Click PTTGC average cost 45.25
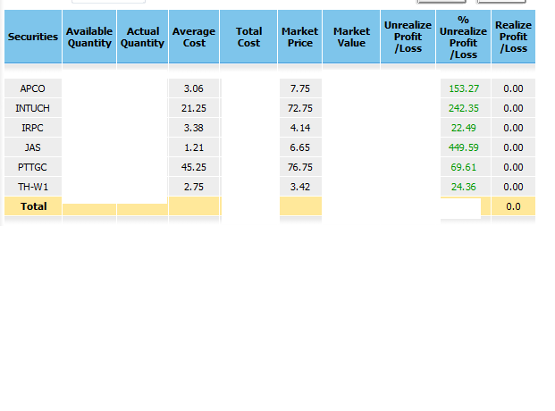The height and width of the screenshot is (411, 555). coord(194,167)
